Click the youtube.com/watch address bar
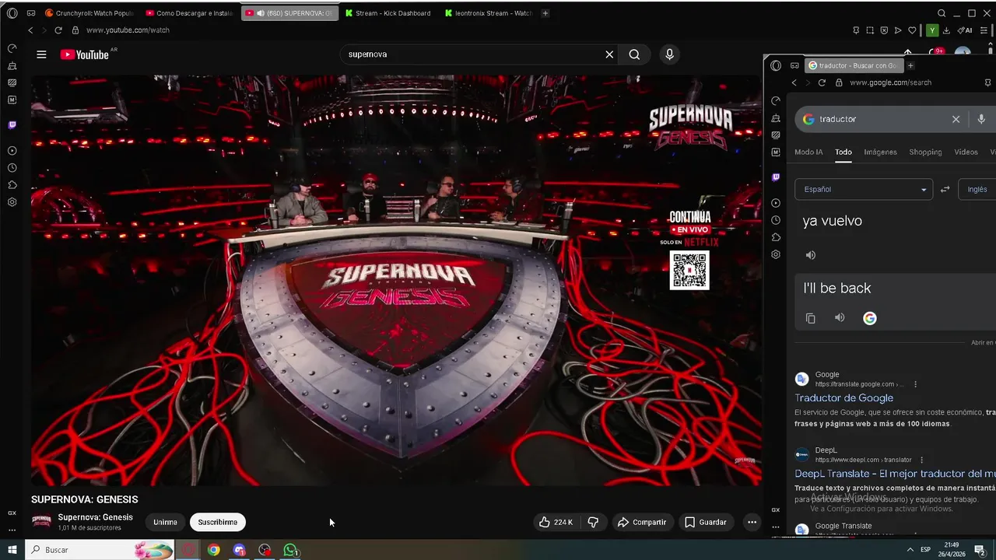The image size is (996, 560). pos(128,30)
